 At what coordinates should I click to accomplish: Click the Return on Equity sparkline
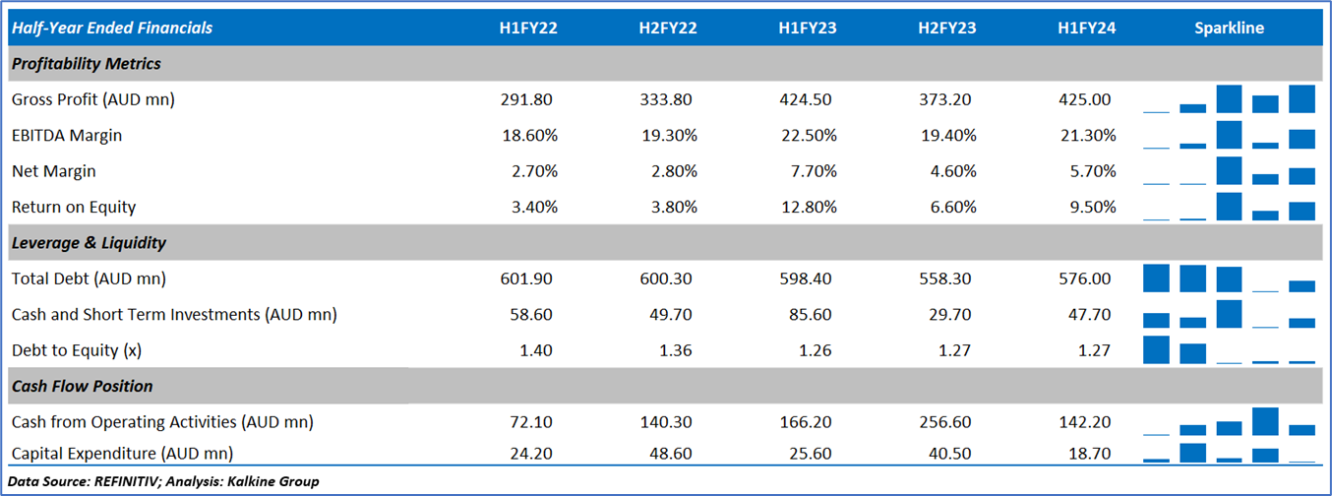[1229, 207]
